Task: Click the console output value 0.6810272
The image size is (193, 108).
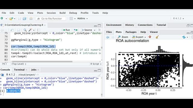Action: click(13, 91)
